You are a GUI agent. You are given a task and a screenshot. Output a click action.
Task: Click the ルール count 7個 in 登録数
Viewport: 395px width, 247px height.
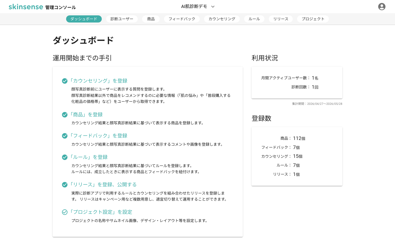pyautogui.click(x=296, y=165)
